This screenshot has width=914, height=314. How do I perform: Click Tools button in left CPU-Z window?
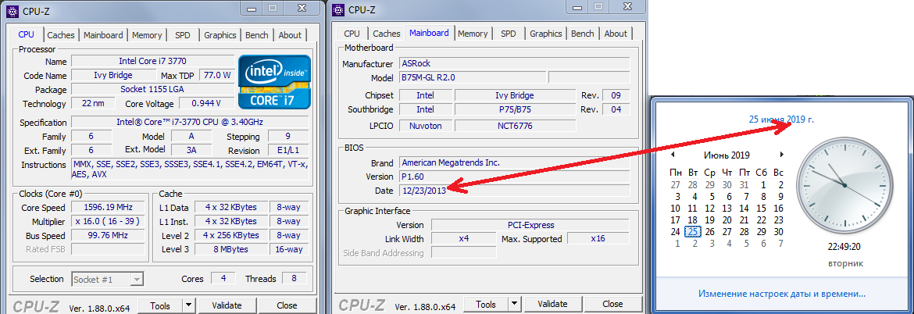tap(159, 305)
